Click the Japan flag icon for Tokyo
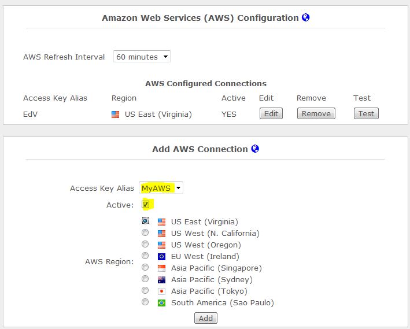The height and width of the screenshot is (329, 410). pos(161,291)
